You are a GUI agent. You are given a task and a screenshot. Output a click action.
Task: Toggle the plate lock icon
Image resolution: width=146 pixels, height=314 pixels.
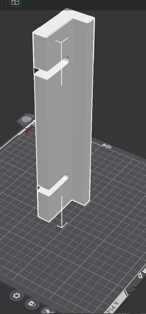32,304
